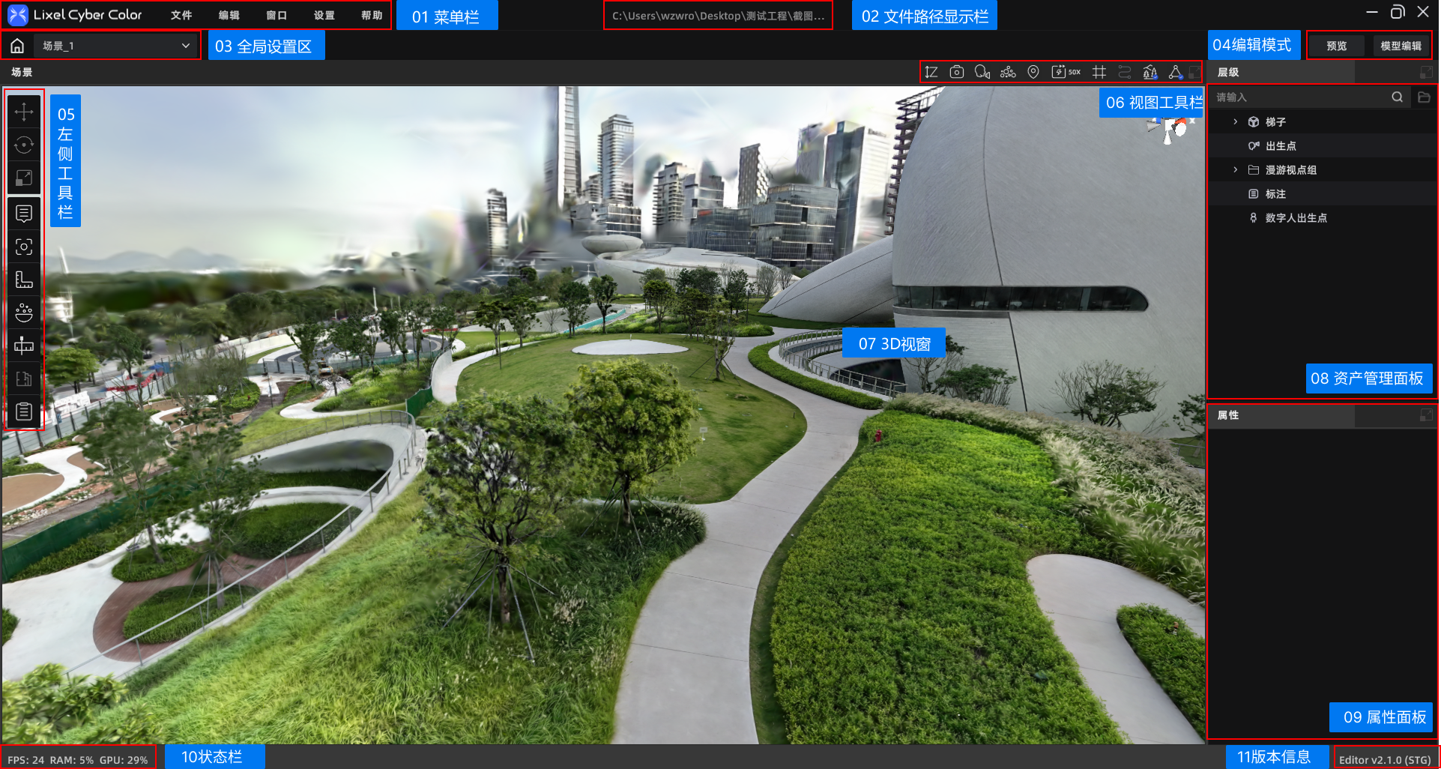The image size is (1441, 769).
Task: Click the point cloud cluster icon
Action: tap(1008, 72)
